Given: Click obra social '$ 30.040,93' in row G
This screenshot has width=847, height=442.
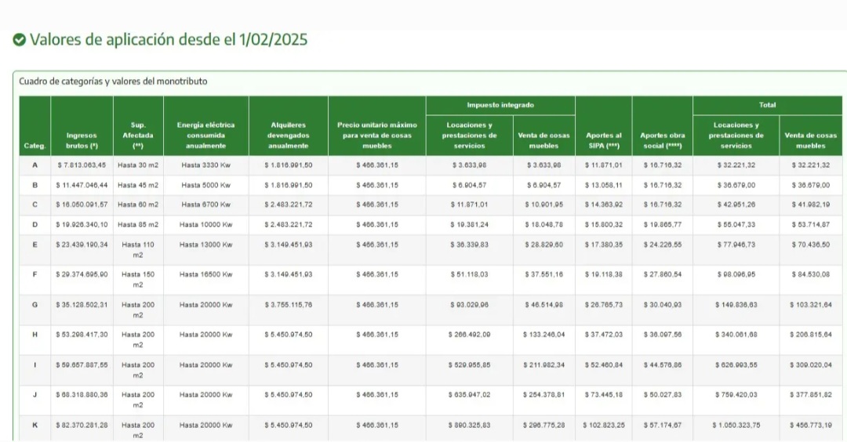Looking at the screenshot, I should pos(662,305).
